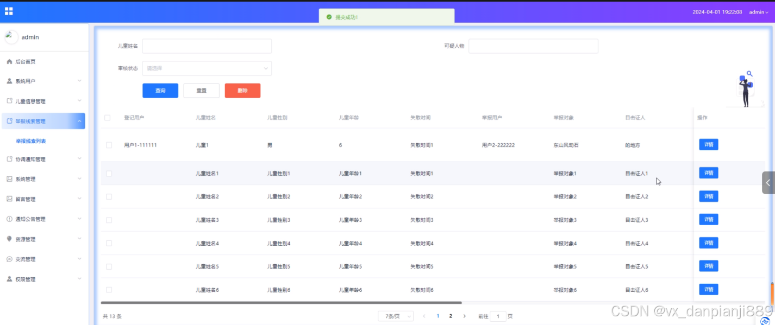Click the icon beside 系统管理
This screenshot has width=775, height=325.
coord(9,179)
